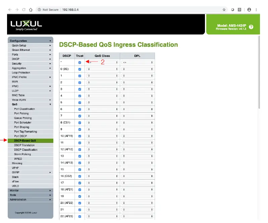This screenshot has width=268, height=223.
Task: Collapse the QoS submenu
Action: [x=31, y=104]
